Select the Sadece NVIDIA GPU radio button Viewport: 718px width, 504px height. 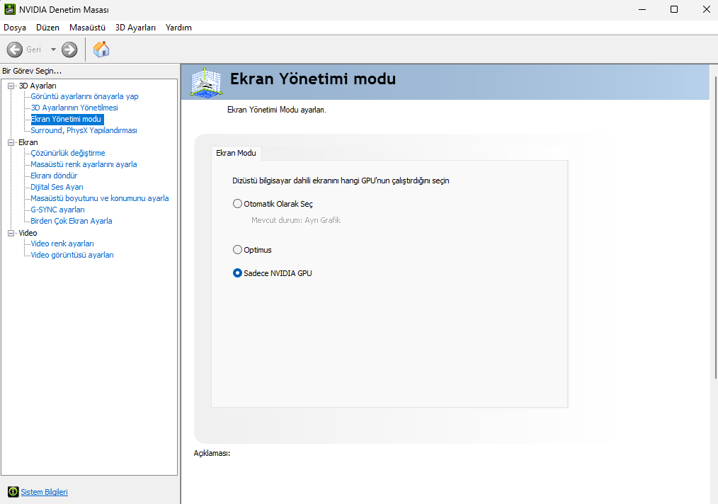pos(237,273)
